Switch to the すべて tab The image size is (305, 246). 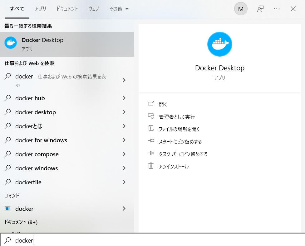(x=17, y=9)
